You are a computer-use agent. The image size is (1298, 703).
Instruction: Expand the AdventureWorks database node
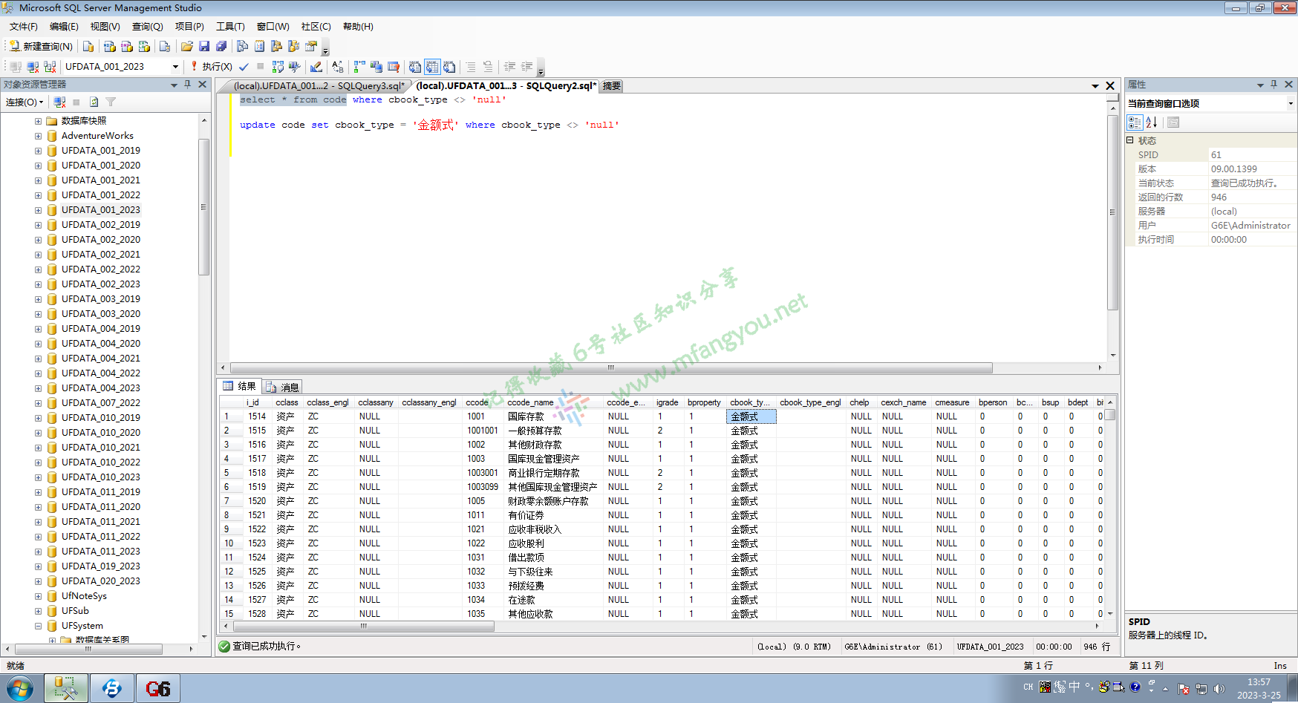click(x=38, y=136)
